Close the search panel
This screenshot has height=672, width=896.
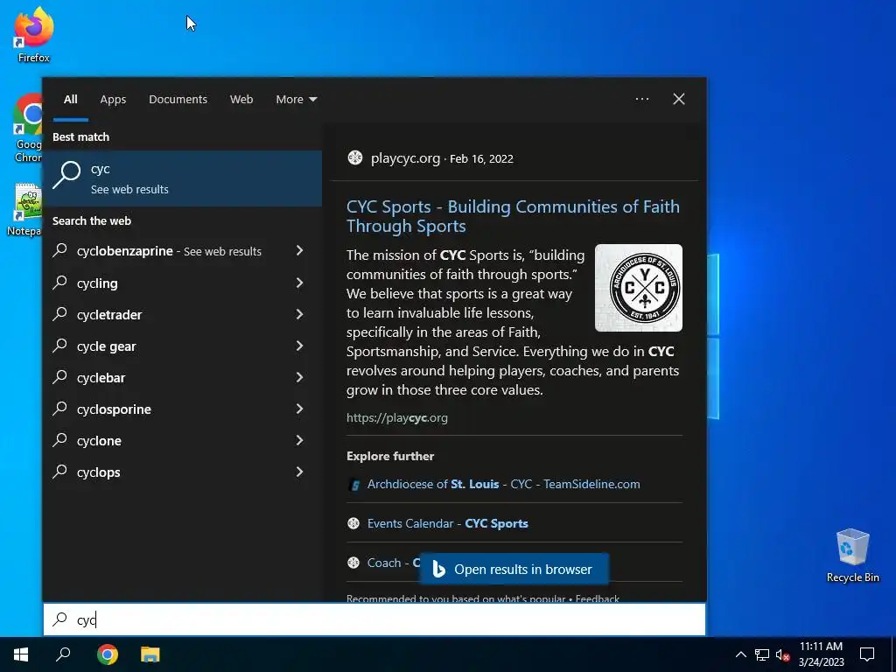(x=679, y=99)
